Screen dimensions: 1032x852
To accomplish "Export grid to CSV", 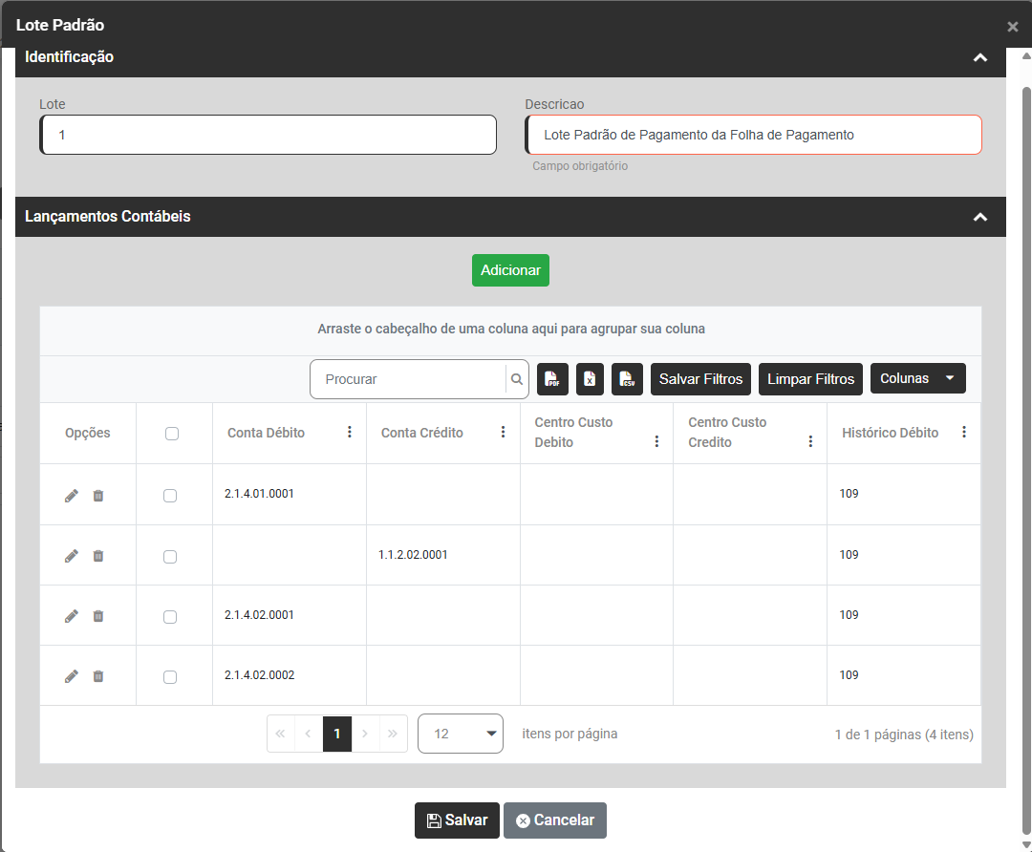I will pyautogui.click(x=627, y=379).
